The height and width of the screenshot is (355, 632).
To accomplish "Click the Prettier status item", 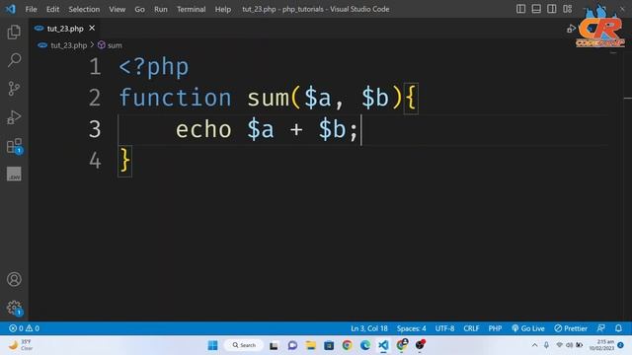I will coord(571,328).
